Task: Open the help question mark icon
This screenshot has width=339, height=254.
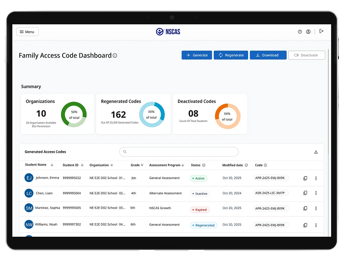Action: click(x=299, y=32)
